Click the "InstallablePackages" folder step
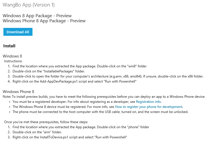The image size is (206, 142). coord(49,71)
